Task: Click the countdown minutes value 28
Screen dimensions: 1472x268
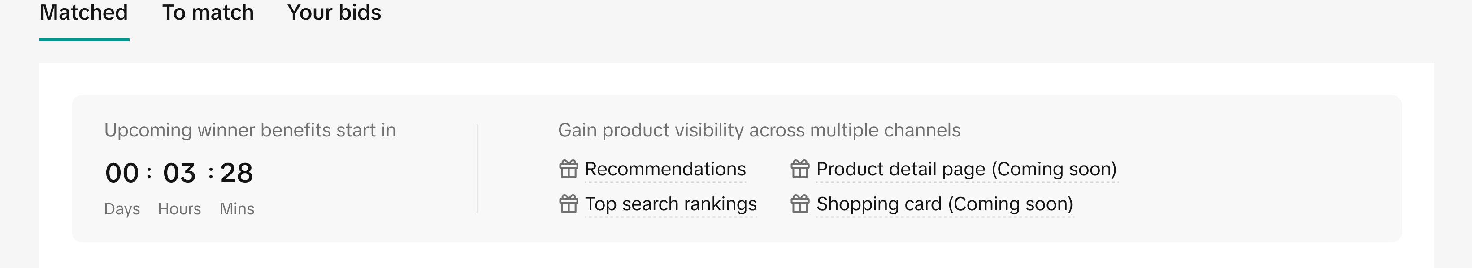Action: click(x=237, y=173)
